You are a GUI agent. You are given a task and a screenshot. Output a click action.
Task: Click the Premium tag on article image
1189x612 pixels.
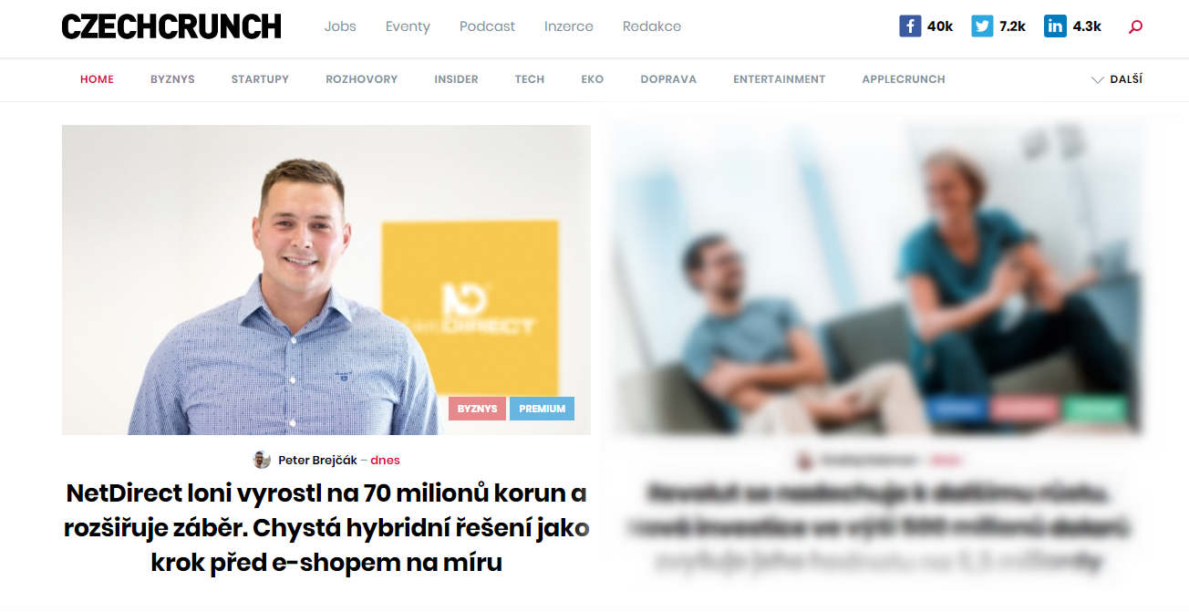coord(542,409)
